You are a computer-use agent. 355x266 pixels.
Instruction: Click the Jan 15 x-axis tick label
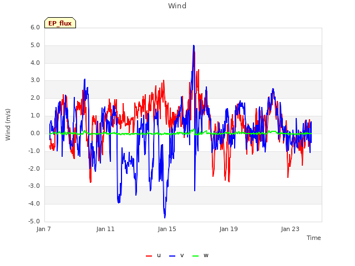(x=167, y=229)
